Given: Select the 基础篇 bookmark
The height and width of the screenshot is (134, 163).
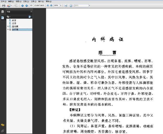Looking at the screenshot, I should 15,27.
